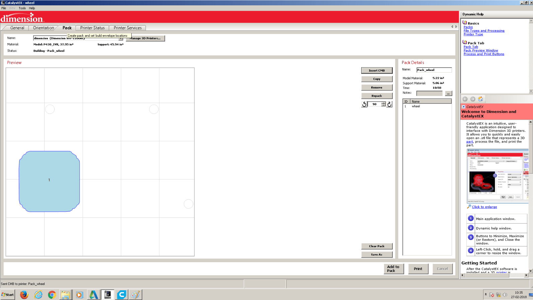Click callout number 3 in help panel
Image resolution: width=533 pixels, height=300 pixels.
(471, 237)
